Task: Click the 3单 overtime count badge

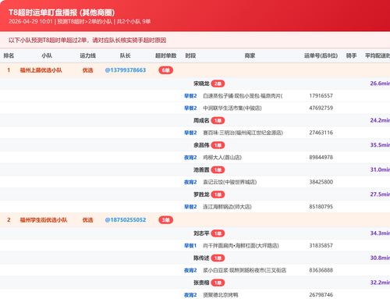Action: (166, 220)
